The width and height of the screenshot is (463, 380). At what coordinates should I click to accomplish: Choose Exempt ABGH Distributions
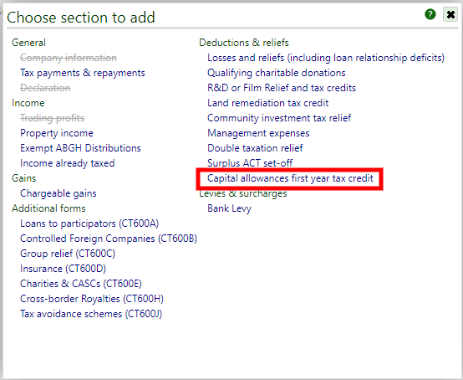tap(80, 148)
